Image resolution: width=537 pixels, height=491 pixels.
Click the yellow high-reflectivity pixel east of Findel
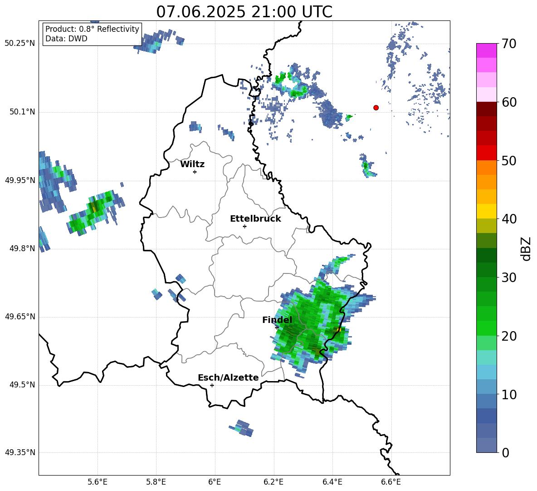point(339,329)
